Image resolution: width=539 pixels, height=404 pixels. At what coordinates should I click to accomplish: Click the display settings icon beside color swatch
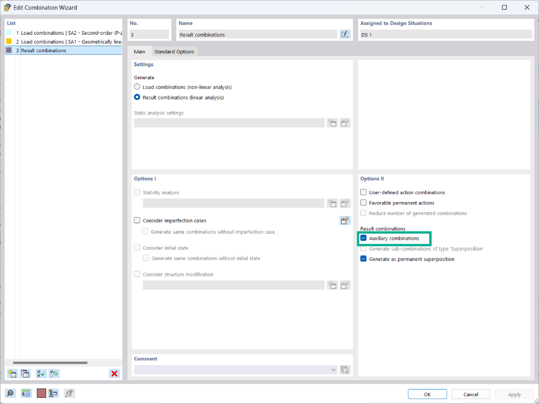[x=53, y=393]
